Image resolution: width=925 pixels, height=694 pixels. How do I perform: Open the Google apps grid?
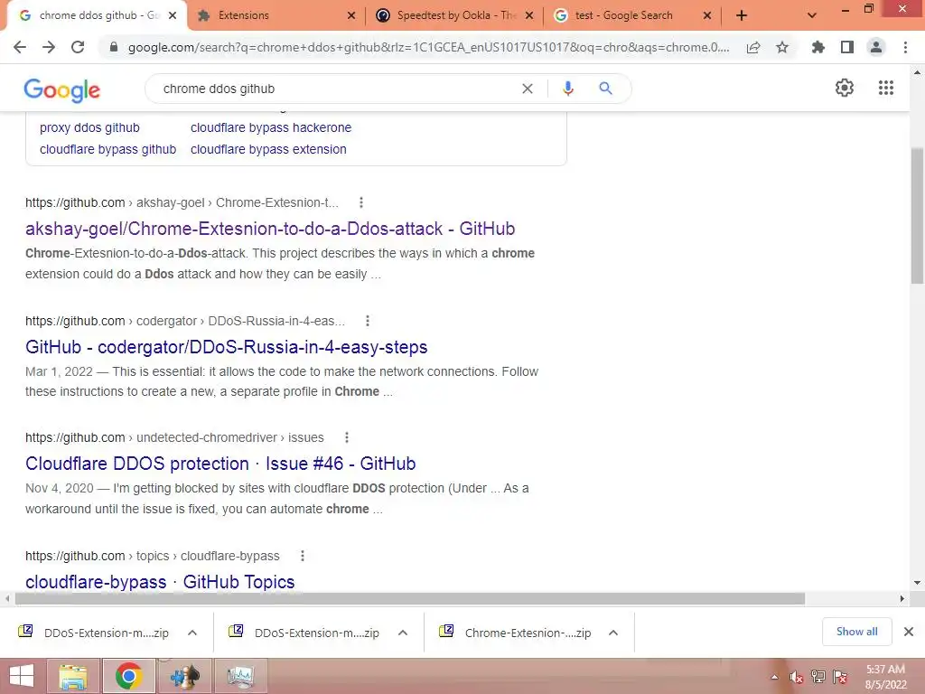886,88
